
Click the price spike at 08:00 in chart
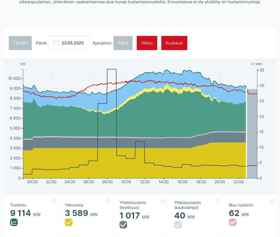tap(112, 70)
